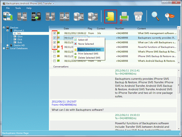
Task: Click the fifth toolbar phone transfer icon
Action: [x=64, y=16]
